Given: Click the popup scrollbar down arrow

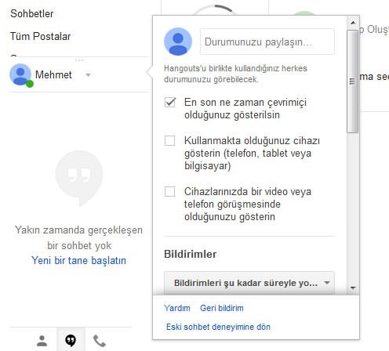Looking at the screenshot, I should point(353,288).
